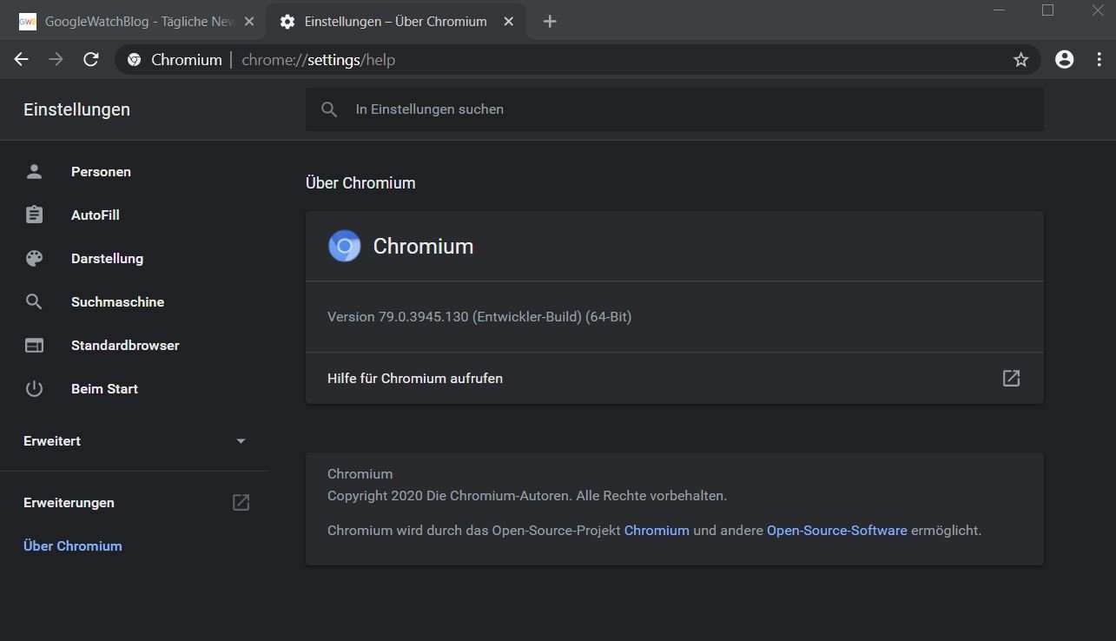The width and height of the screenshot is (1116, 641).
Task: Bookmark this page with the star icon
Action: (x=1020, y=60)
